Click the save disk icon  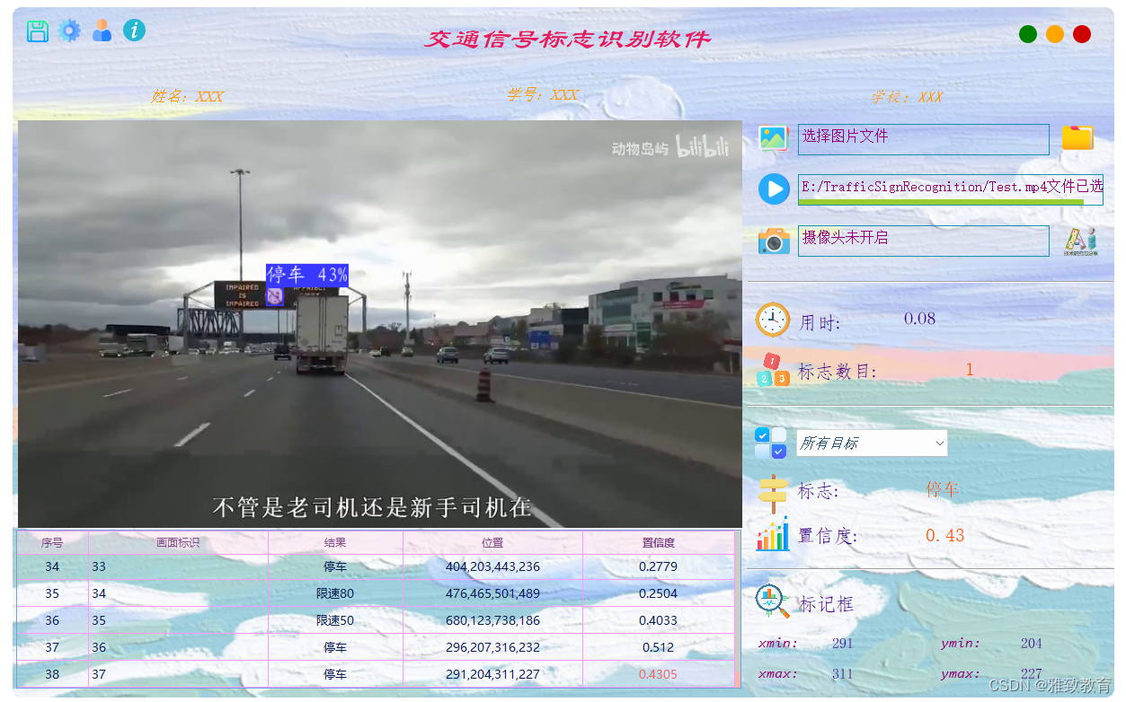(37, 31)
